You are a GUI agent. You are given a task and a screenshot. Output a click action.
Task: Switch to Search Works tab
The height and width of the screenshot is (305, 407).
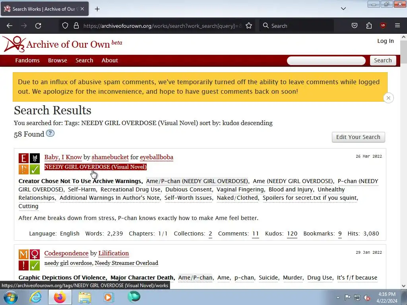(45, 9)
